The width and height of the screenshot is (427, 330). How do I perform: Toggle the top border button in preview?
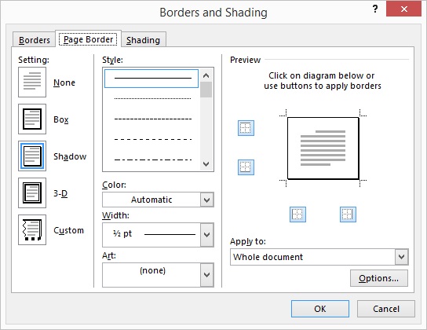tap(246, 128)
